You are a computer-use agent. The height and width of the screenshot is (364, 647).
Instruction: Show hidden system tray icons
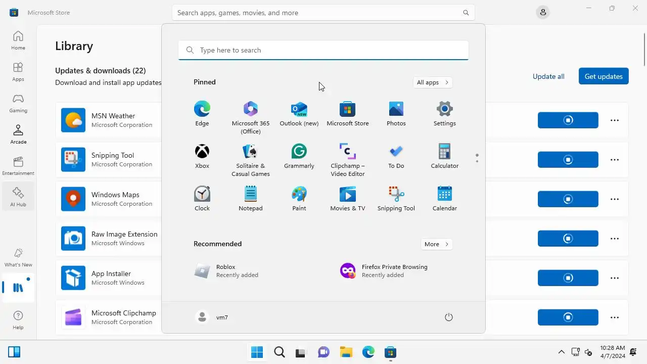[x=561, y=352]
